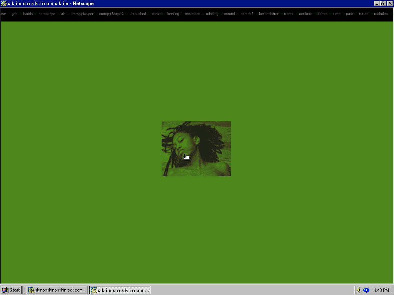Click the green-tinted portrait photo
Viewport: 394px width, 295px height.
196,149
